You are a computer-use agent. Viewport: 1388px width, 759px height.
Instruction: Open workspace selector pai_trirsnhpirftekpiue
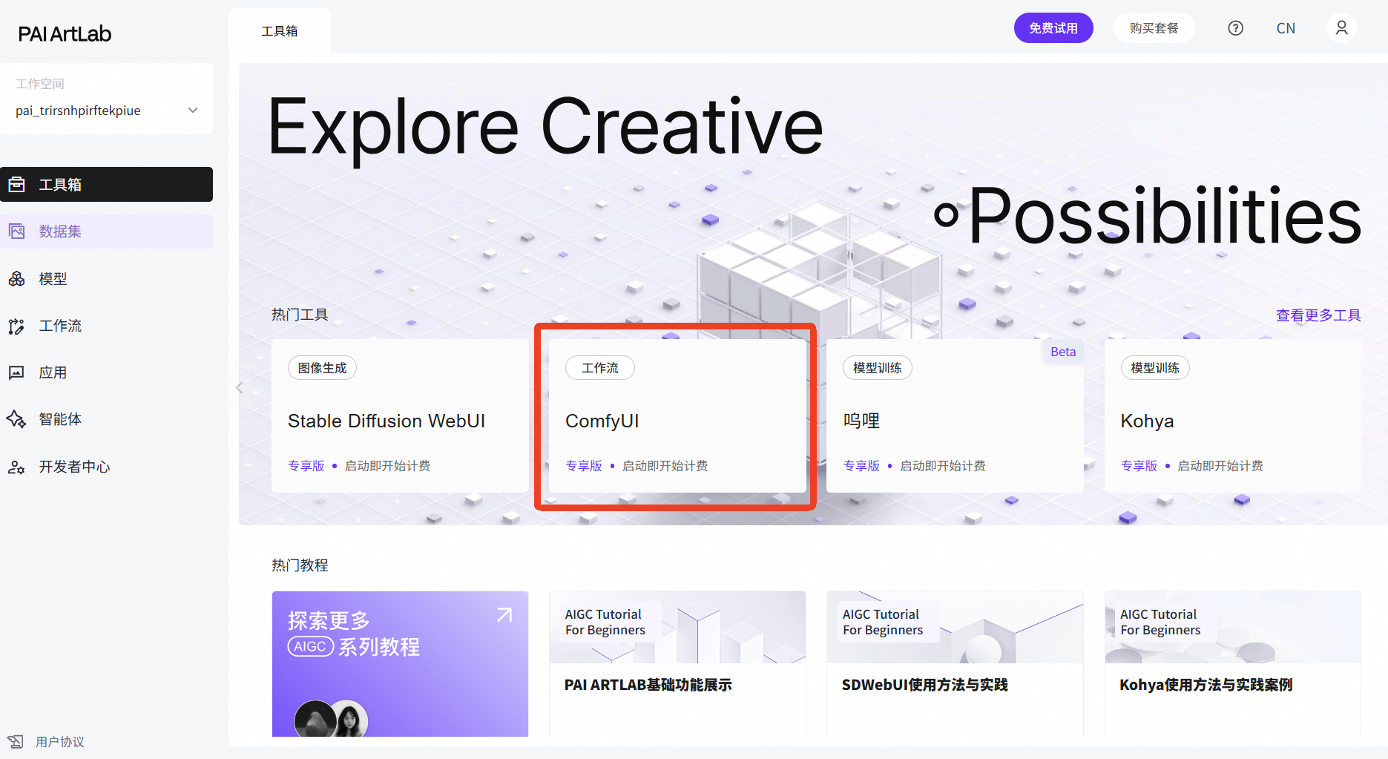click(x=107, y=111)
